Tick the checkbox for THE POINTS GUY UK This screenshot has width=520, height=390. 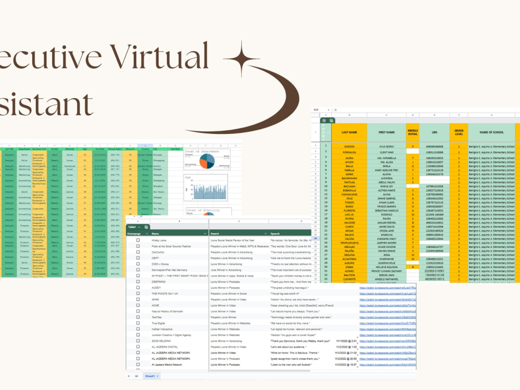click(x=138, y=293)
